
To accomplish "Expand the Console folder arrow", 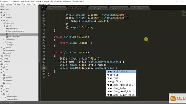I will click(2, 15).
